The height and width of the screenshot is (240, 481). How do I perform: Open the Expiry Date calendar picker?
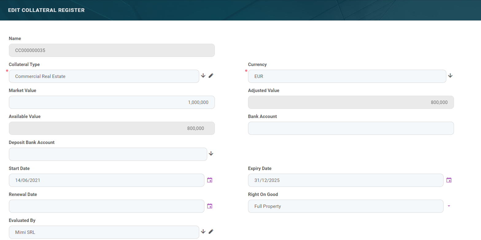449,180
